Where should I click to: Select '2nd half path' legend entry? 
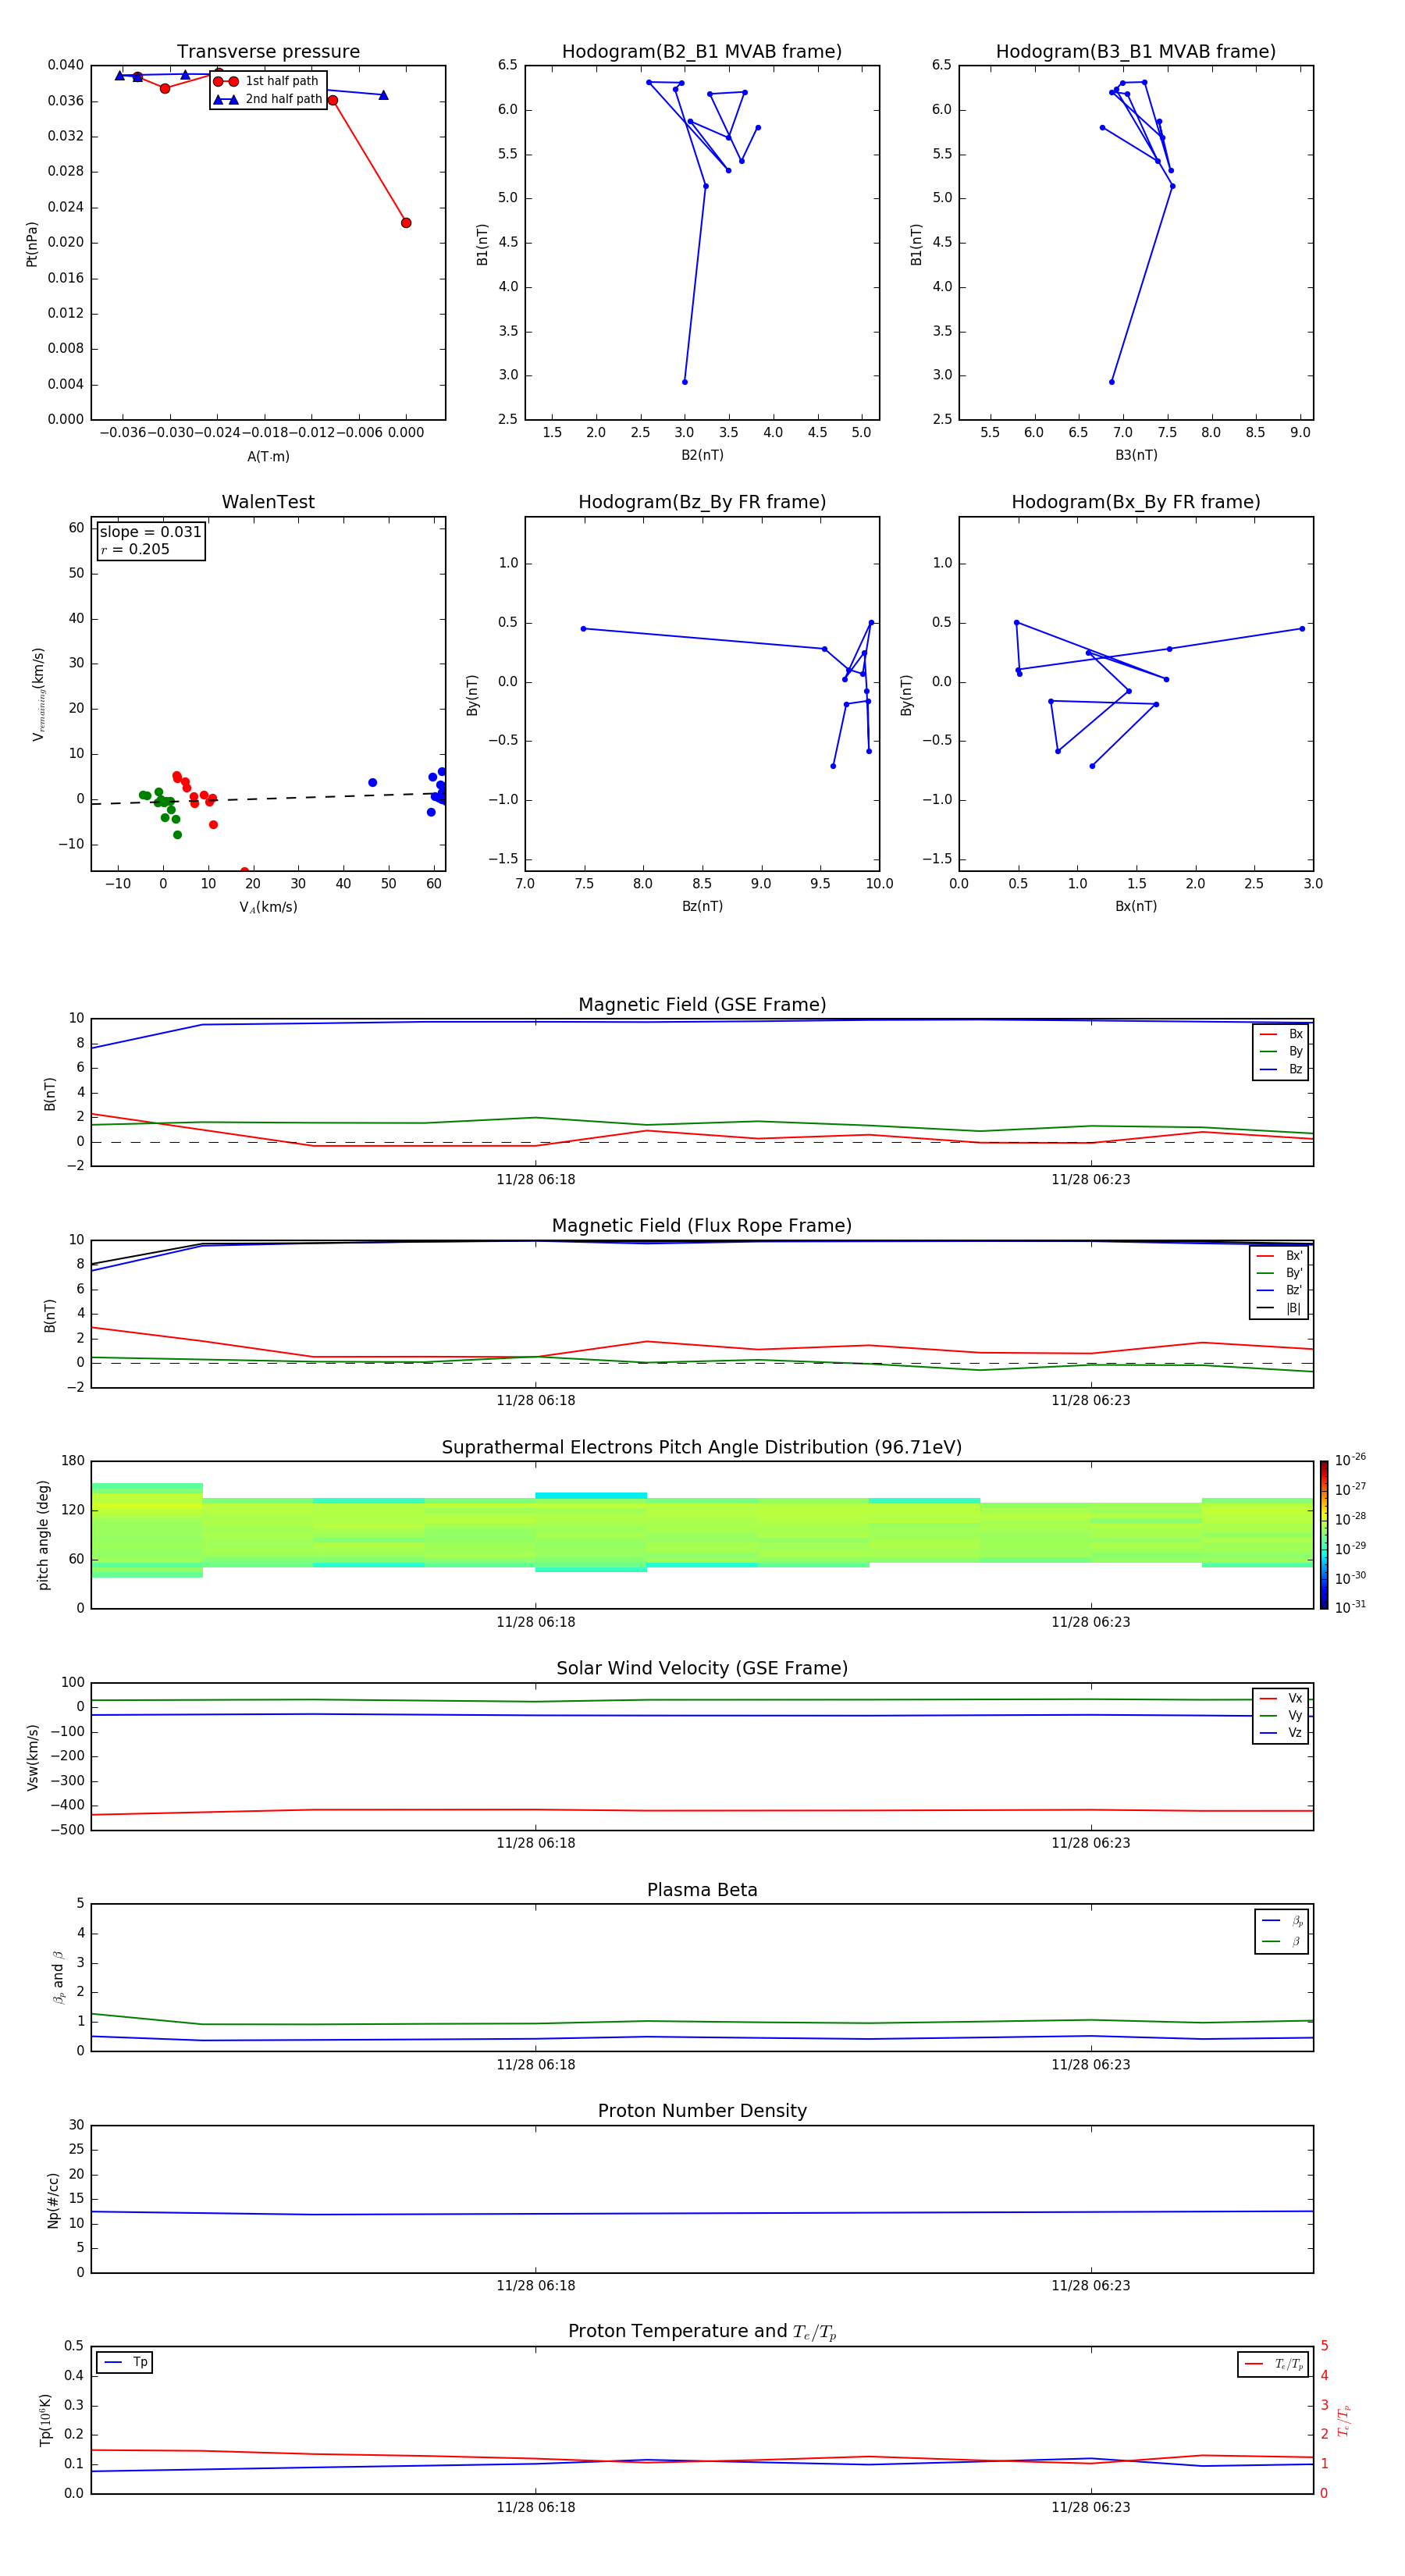(267, 99)
